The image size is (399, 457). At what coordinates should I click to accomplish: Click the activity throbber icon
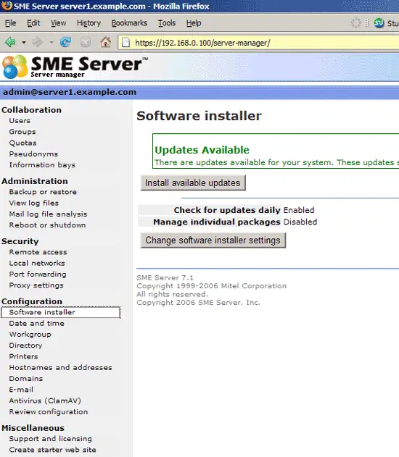click(355, 23)
